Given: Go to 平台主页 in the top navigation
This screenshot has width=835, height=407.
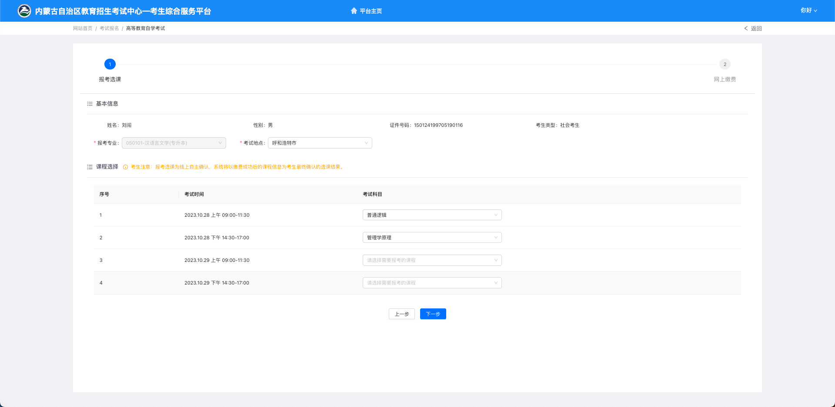Looking at the screenshot, I should click(371, 11).
